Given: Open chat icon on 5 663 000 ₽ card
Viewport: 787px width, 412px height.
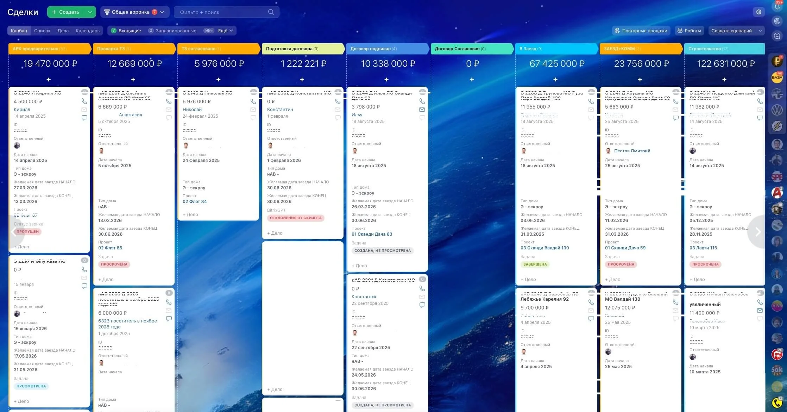Looking at the screenshot, I should click(x=675, y=118).
